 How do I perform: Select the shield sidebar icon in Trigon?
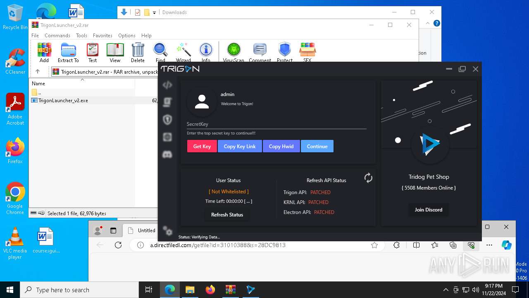tap(167, 120)
